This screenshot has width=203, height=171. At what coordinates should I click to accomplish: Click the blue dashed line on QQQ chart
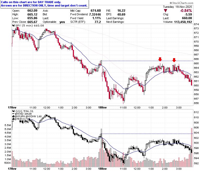pyautogui.click(x=148, y=134)
